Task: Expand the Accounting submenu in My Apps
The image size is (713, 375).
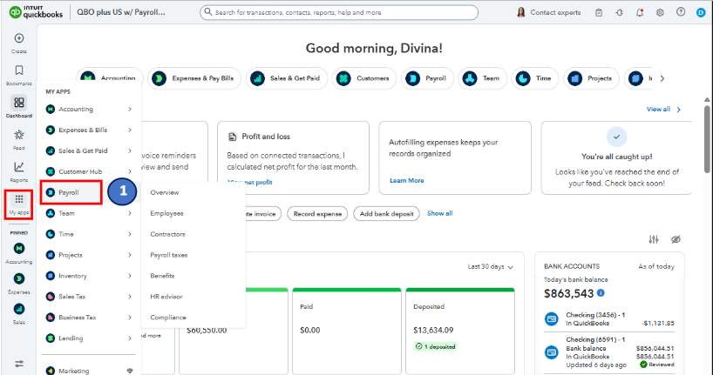Action: 88,109
